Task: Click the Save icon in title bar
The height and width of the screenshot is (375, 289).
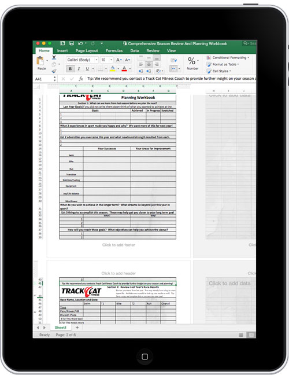Action: tap(71, 43)
